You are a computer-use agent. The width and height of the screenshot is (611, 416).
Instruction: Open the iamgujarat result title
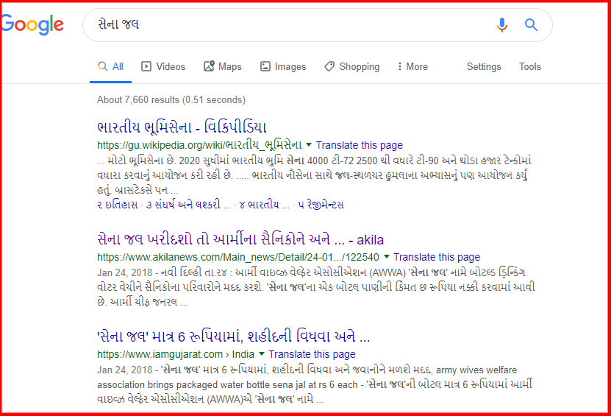[x=233, y=336]
